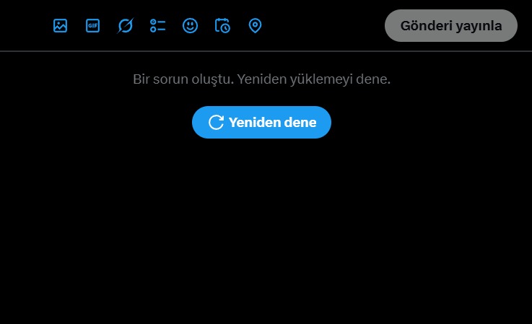This screenshot has width=532, height=324.
Task: Choose the smiley face toolbar item
Action: click(190, 26)
